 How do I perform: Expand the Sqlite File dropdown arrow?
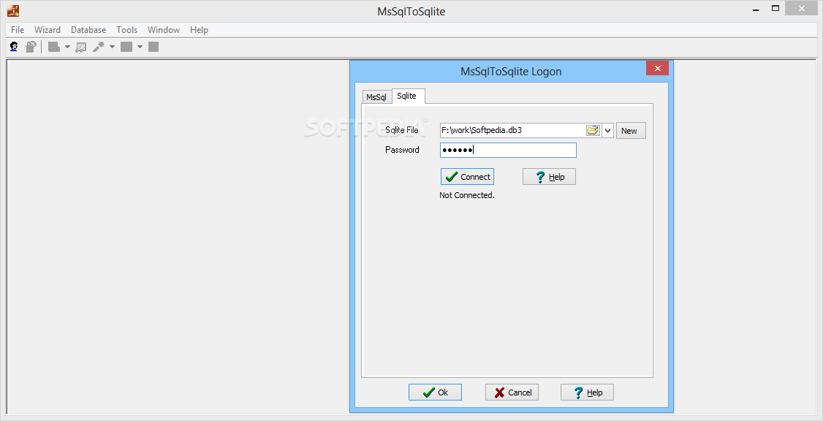pyautogui.click(x=608, y=130)
